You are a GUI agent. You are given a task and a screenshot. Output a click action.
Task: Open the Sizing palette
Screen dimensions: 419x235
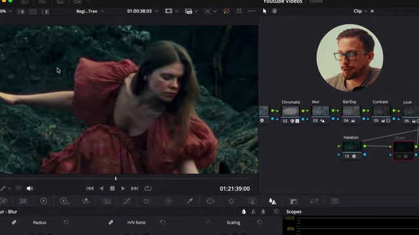314,201
